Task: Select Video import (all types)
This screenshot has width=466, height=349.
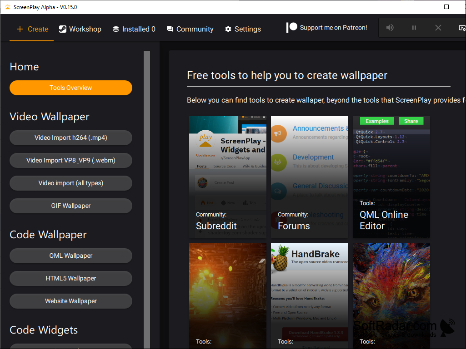Action: coord(71,183)
